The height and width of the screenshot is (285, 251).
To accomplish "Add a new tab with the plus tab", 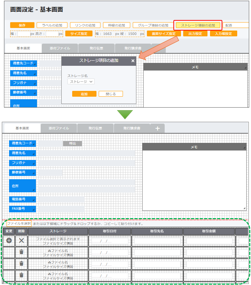I will 157,128.
